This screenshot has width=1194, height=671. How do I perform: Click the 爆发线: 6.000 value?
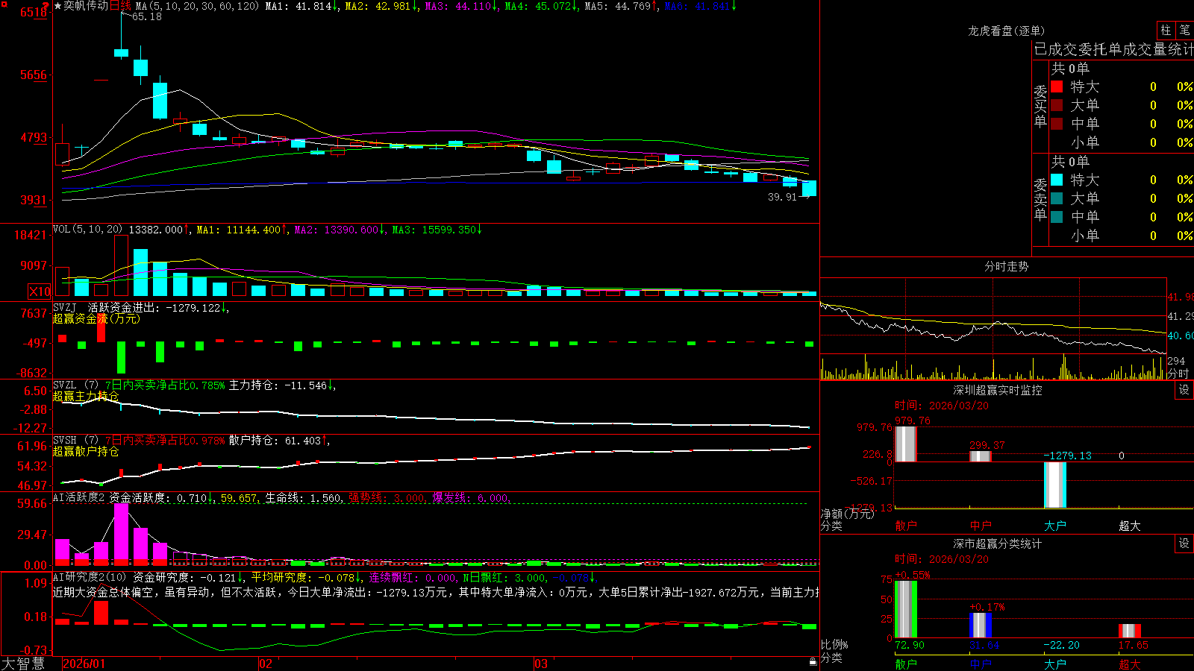coord(471,498)
